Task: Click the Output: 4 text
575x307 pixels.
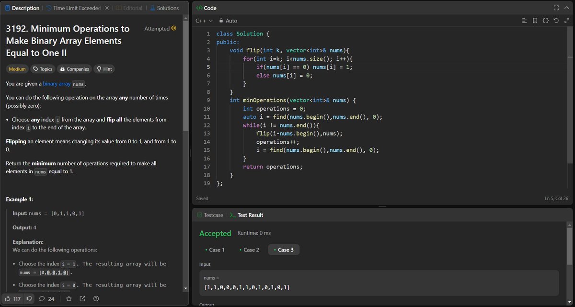Action: [24, 227]
